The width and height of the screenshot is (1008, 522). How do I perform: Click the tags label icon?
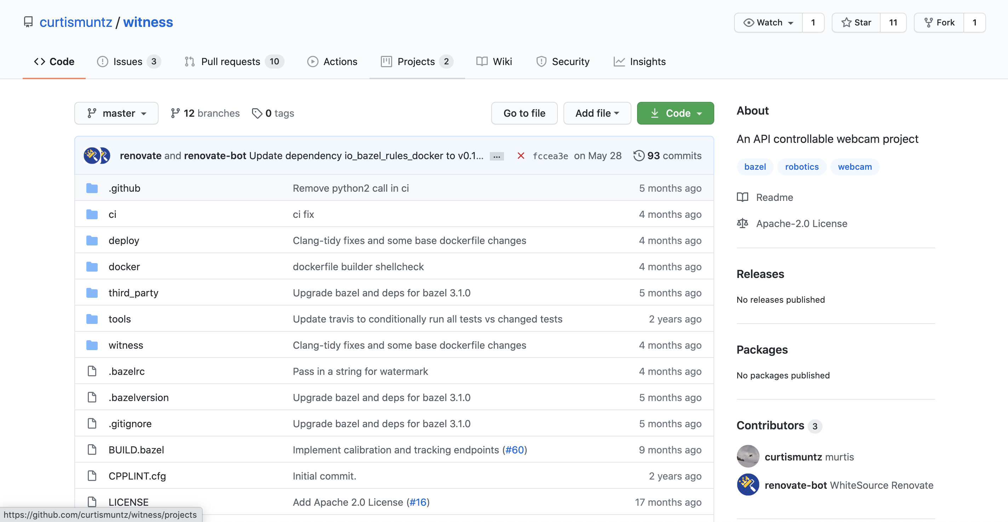tap(257, 114)
